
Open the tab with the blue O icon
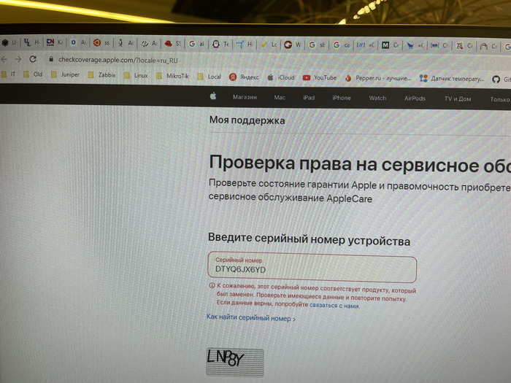(78, 42)
